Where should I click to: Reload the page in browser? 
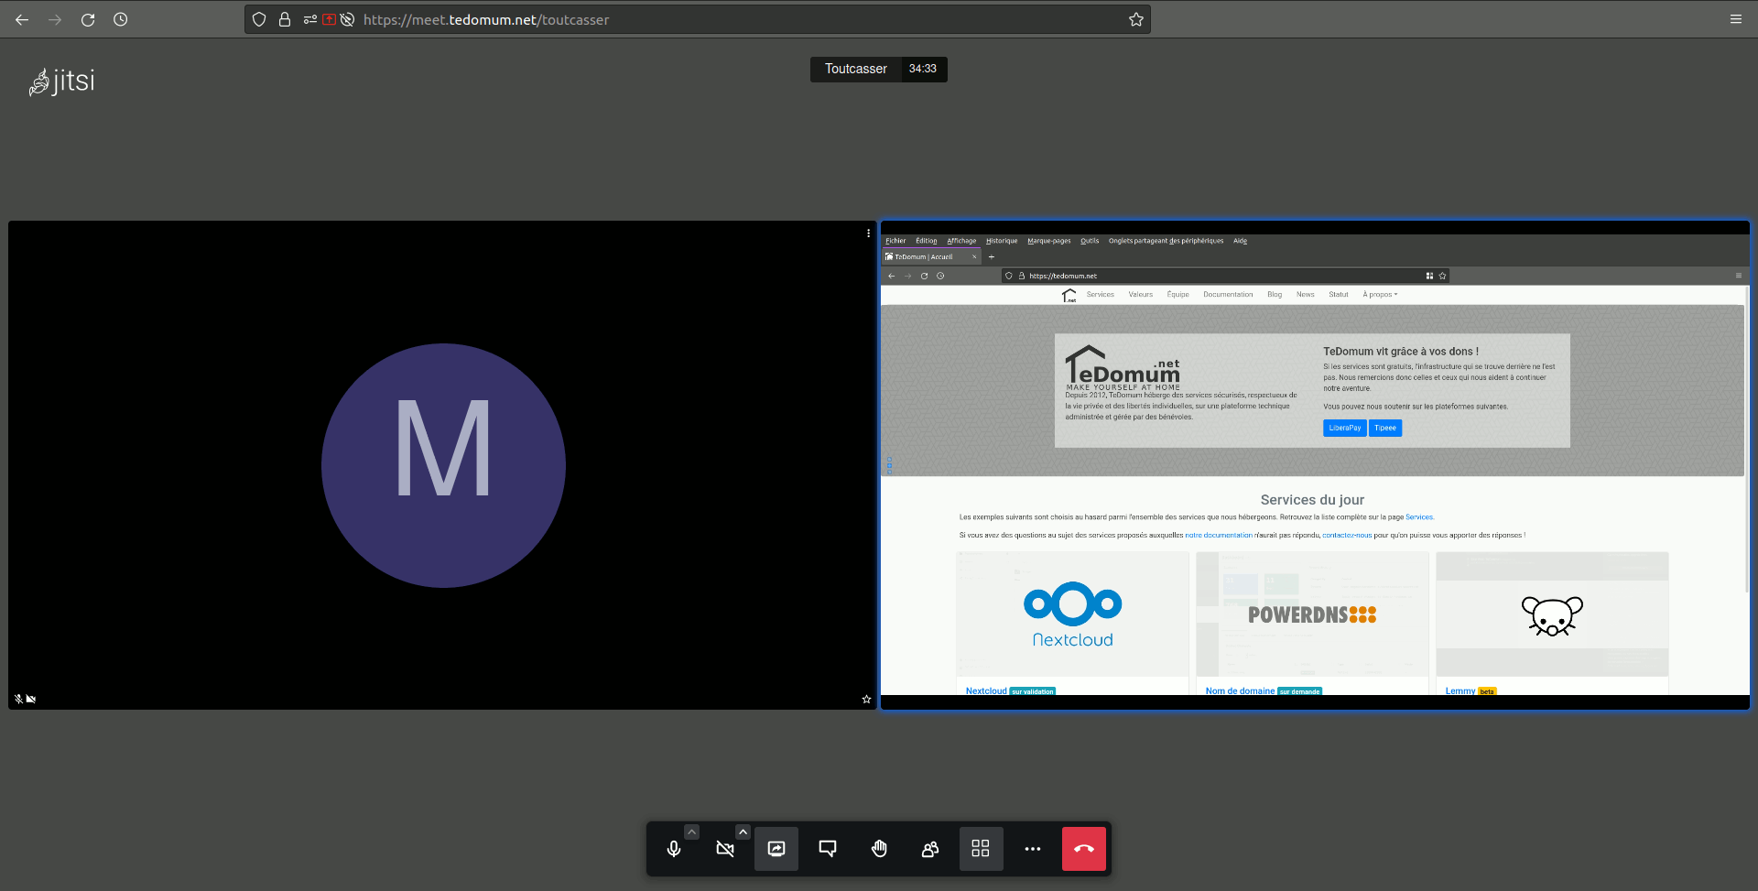click(88, 19)
